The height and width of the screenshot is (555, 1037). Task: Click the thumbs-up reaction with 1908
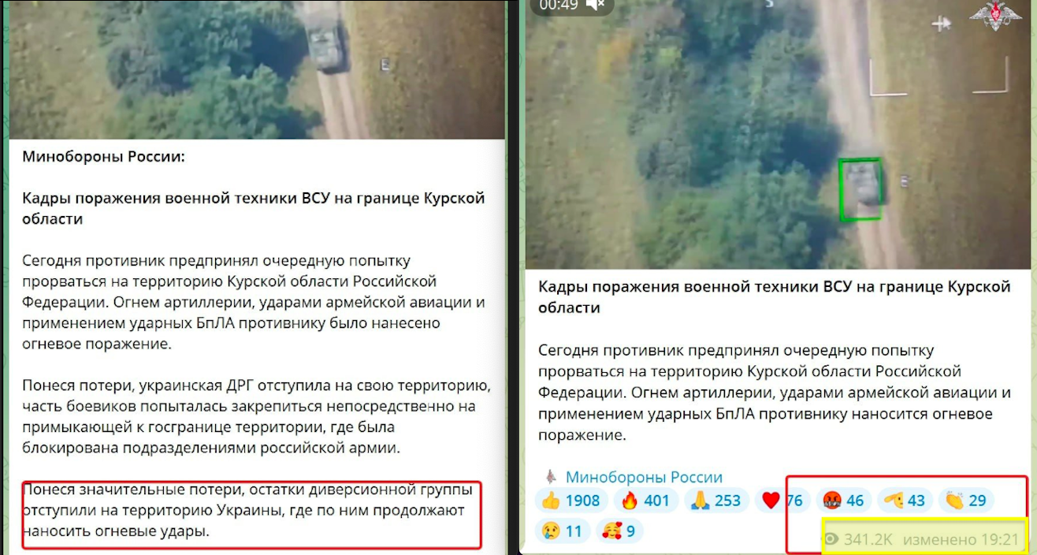[x=571, y=501]
